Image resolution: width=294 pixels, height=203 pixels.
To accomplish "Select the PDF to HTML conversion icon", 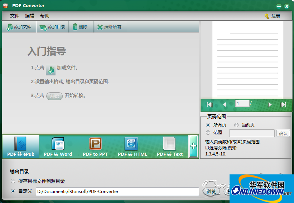I will pyautogui.click(x=132, y=147).
